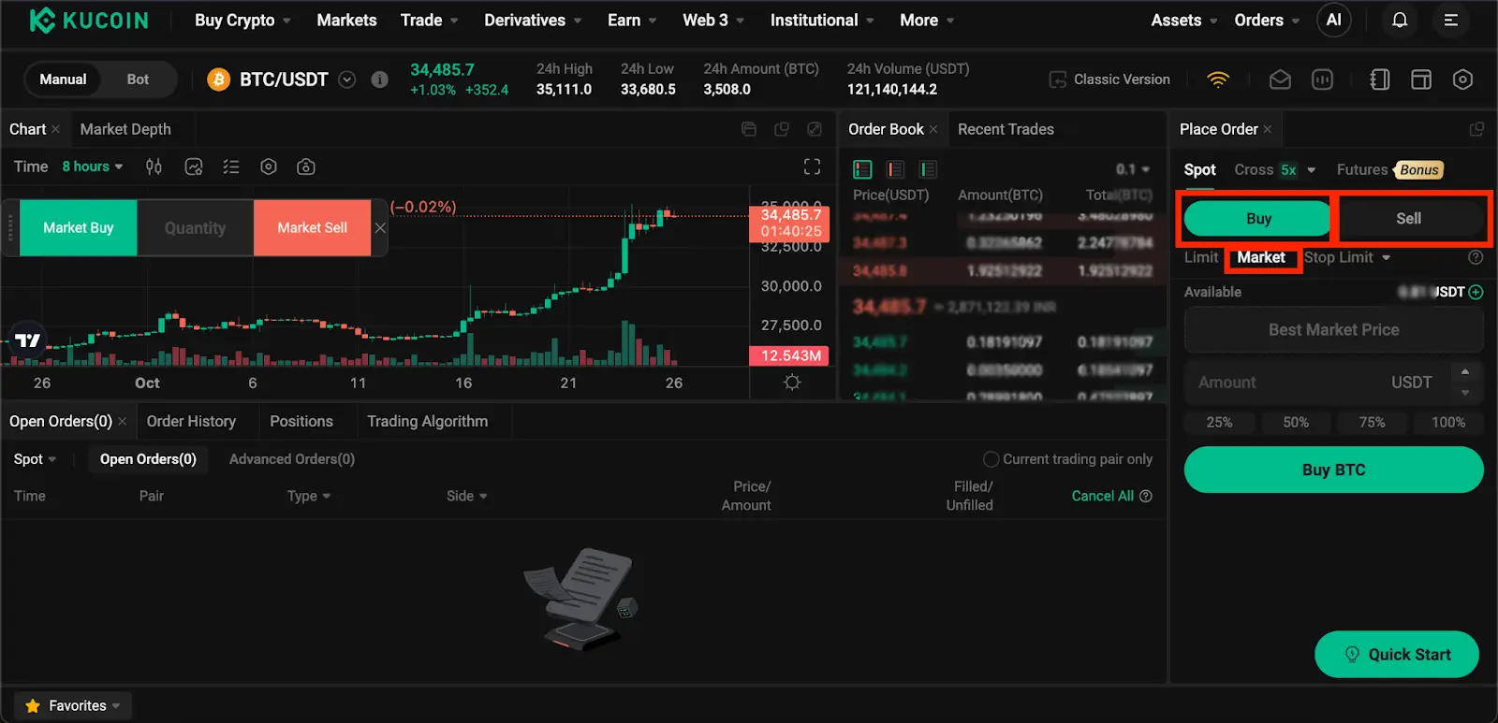Click the Buy BTC button

pos(1333,470)
